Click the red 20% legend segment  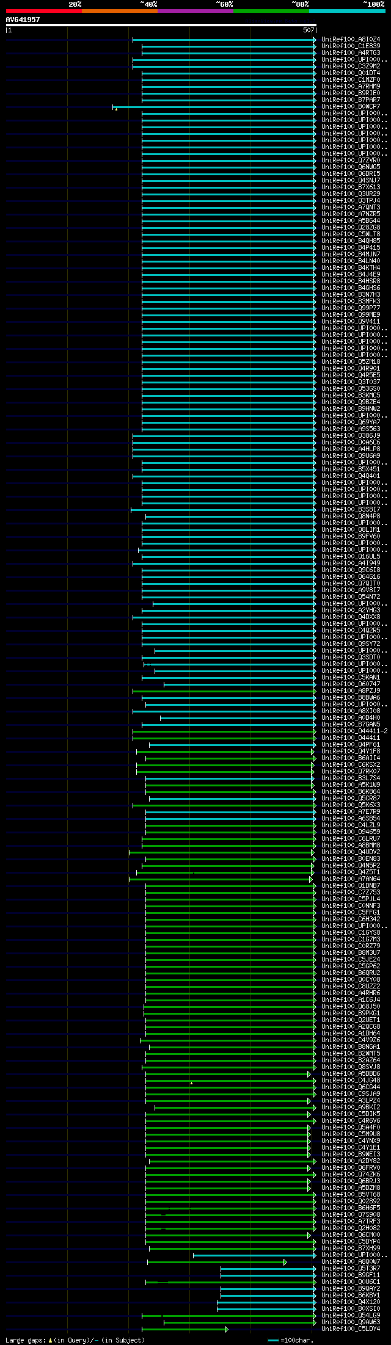[x=44, y=11]
